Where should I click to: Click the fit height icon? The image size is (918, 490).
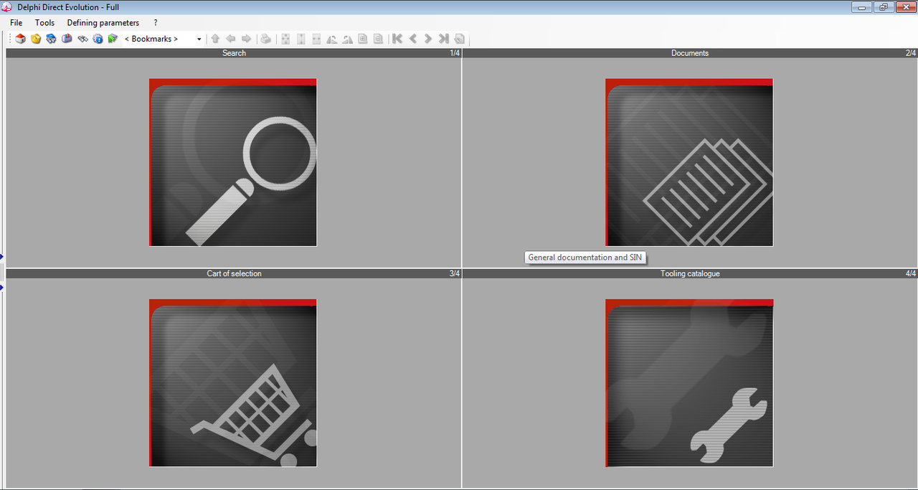click(301, 39)
